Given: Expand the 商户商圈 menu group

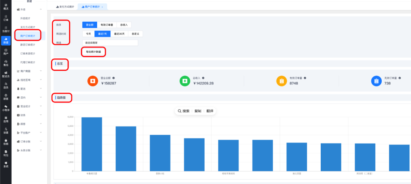Looking at the screenshot, I should click(28, 71).
